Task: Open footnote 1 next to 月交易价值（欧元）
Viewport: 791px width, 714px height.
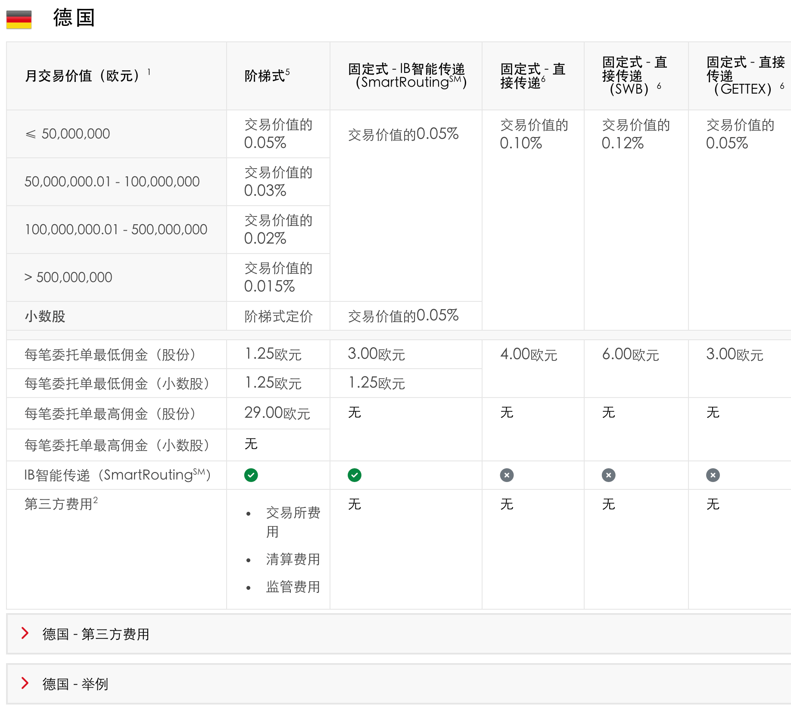Action: click(149, 72)
